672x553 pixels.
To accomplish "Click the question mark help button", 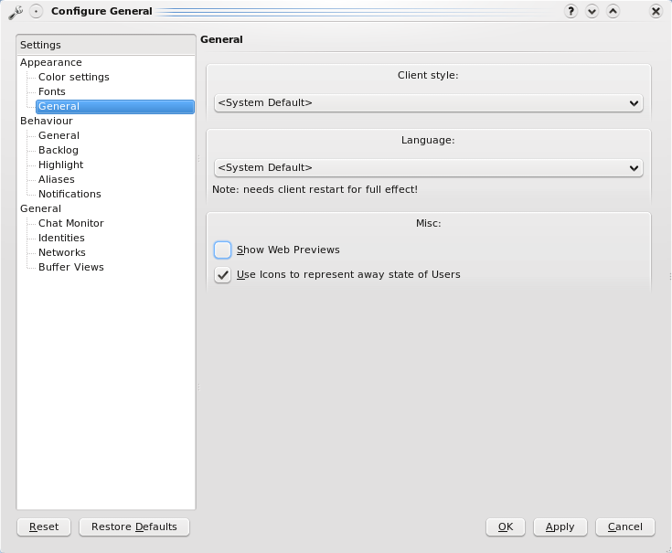I will (571, 11).
